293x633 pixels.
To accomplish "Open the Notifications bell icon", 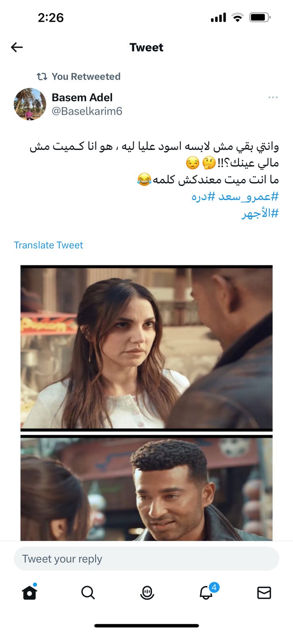I will (207, 592).
